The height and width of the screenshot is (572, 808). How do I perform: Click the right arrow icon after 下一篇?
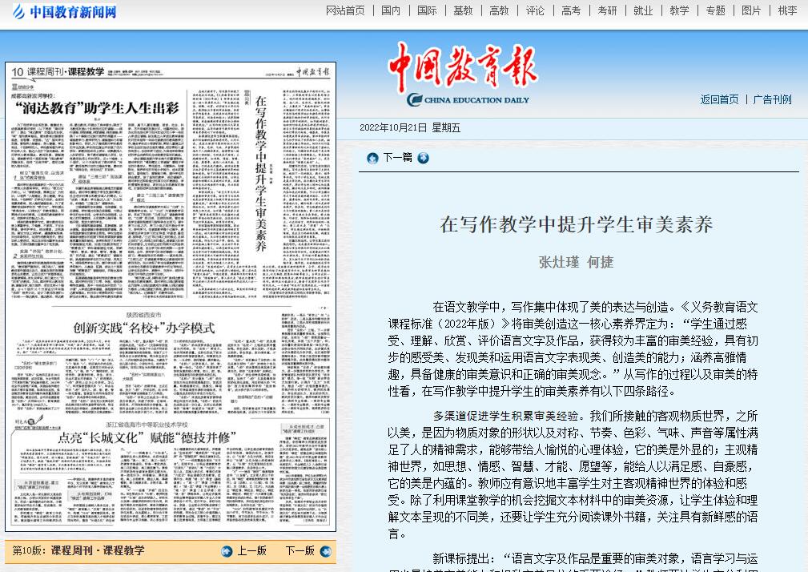[423, 158]
